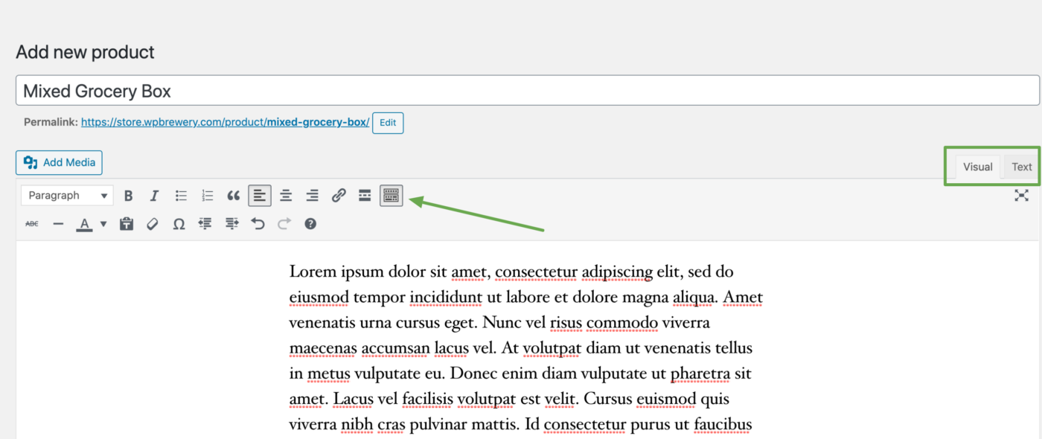This screenshot has width=1042, height=439.
Task: Open the Paragraph format dropdown
Action: pyautogui.click(x=67, y=196)
